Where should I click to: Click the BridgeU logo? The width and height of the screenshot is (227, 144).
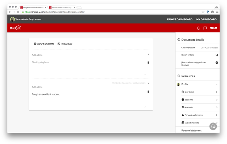tap(16, 28)
